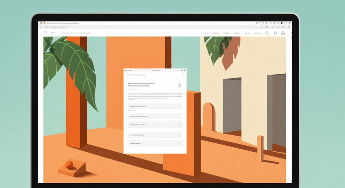
Task: Click the headphones icon in site header
Action: (x=275, y=33)
